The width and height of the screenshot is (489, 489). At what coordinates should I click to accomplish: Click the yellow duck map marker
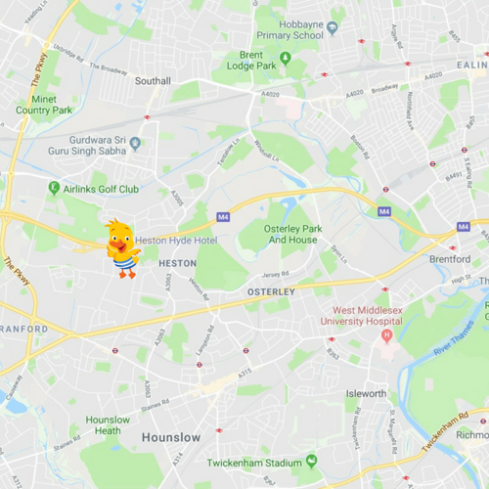pyautogui.click(x=122, y=248)
